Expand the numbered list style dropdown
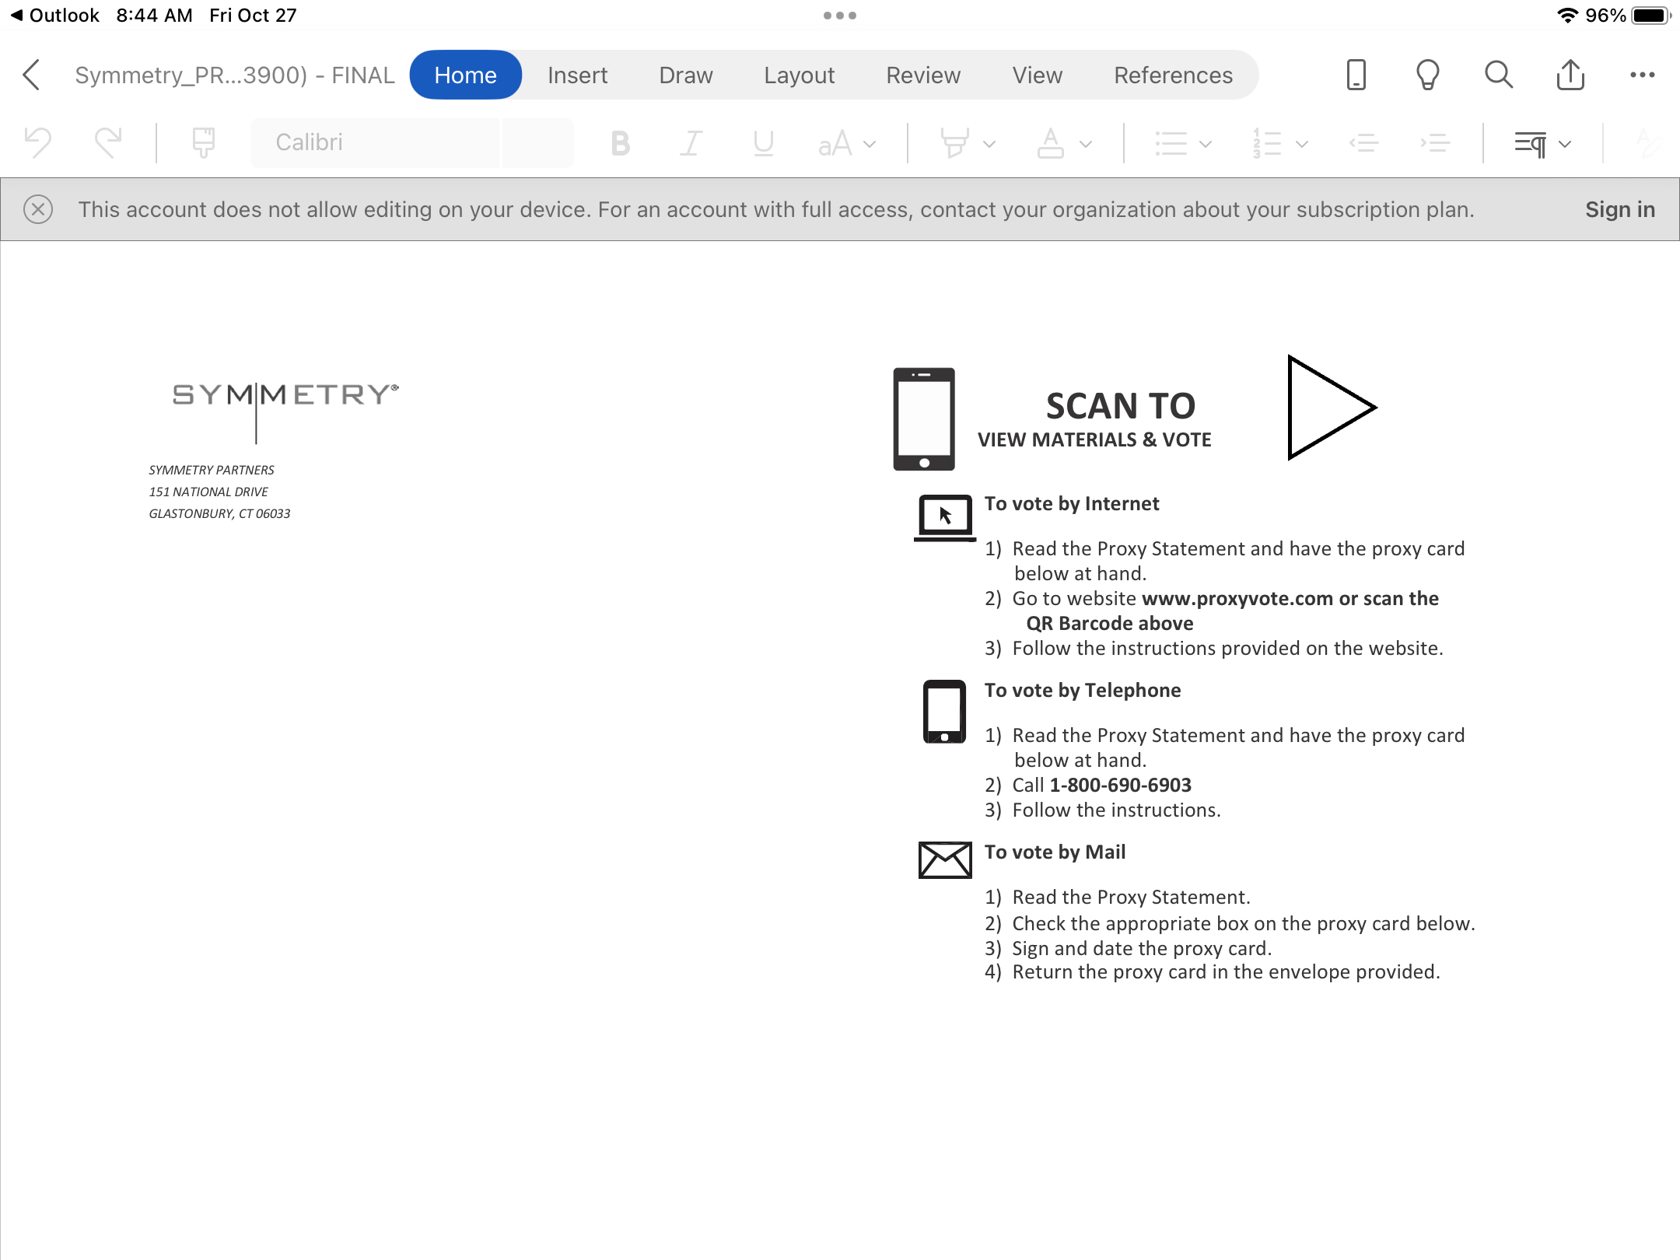Viewport: 1680px width, 1260px height. tap(1301, 144)
